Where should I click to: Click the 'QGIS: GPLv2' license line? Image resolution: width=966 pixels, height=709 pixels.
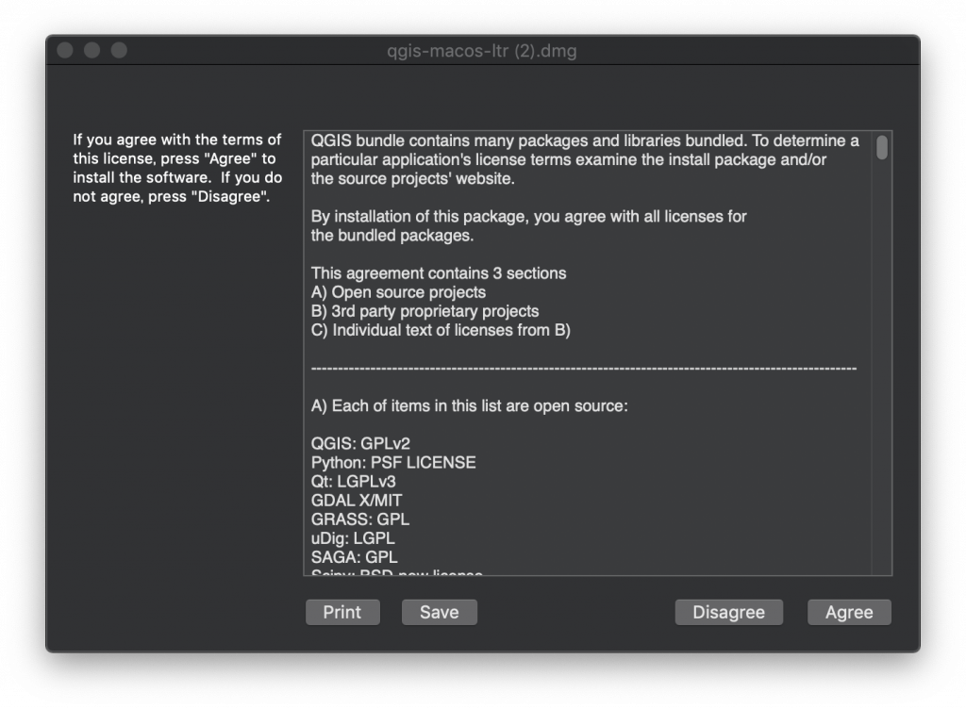pyautogui.click(x=360, y=444)
